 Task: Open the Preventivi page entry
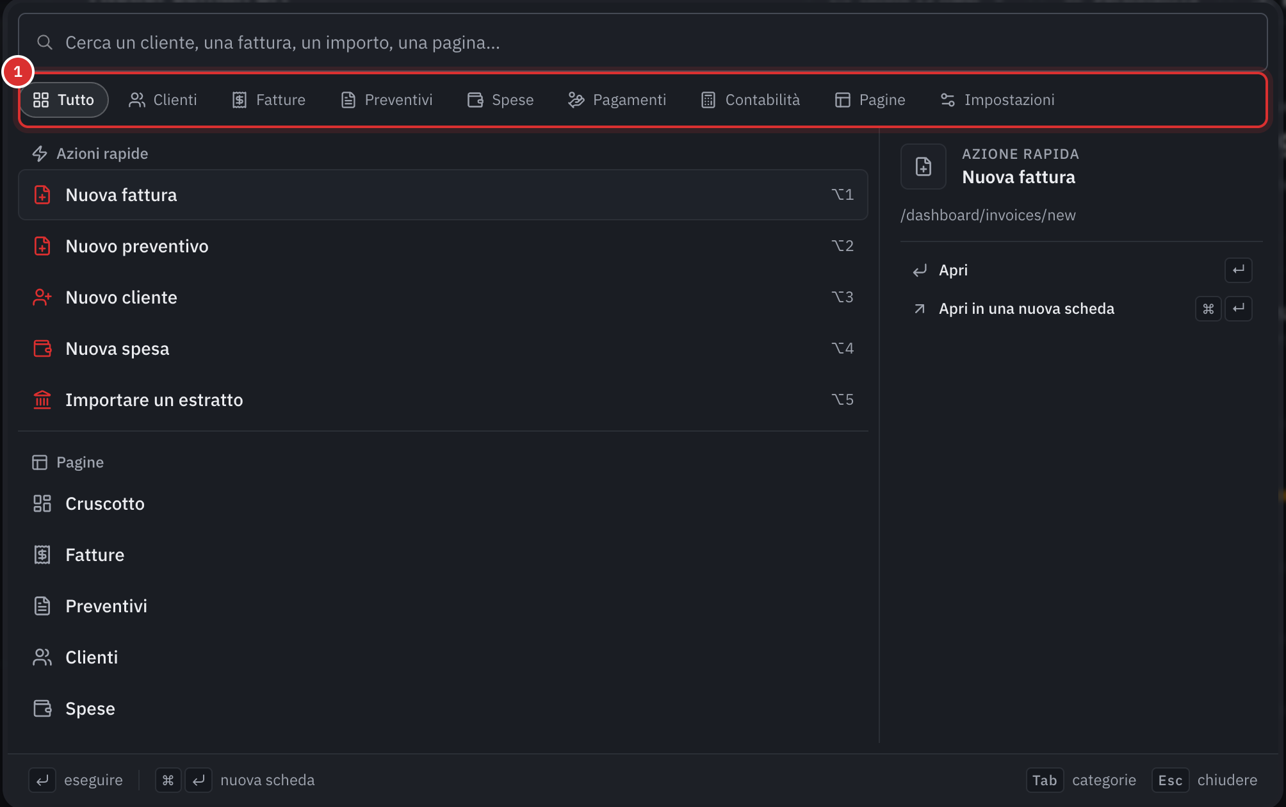coord(443,606)
